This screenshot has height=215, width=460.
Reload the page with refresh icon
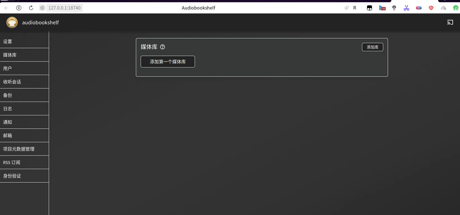click(x=31, y=8)
